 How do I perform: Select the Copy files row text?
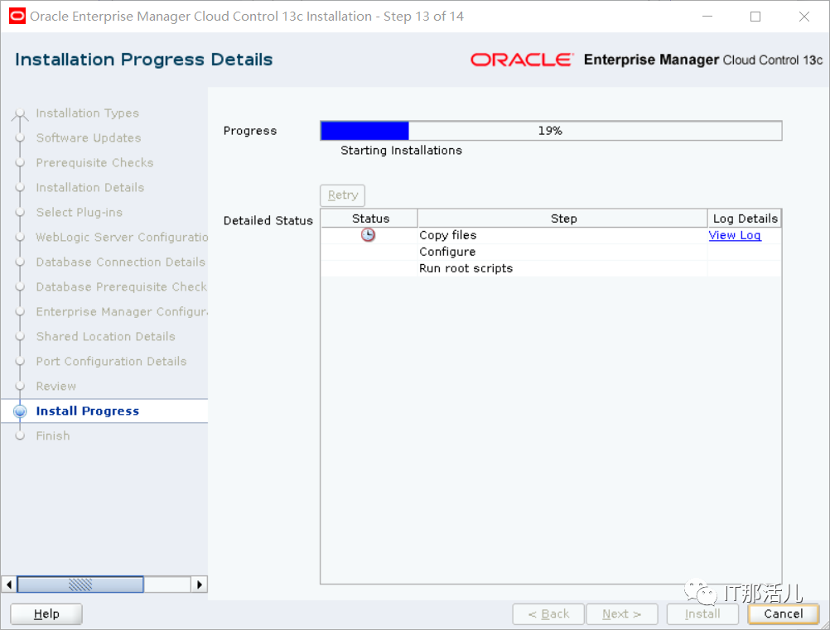[x=448, y=235]
